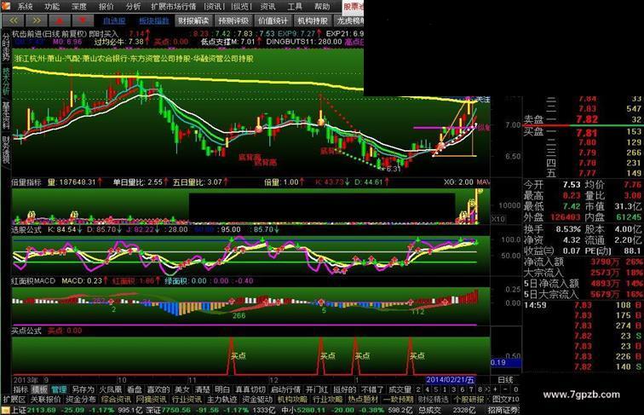Click the 换手 8.53% value
The width and height of the screenshot is (644, 415).
[x=568, y=229]
